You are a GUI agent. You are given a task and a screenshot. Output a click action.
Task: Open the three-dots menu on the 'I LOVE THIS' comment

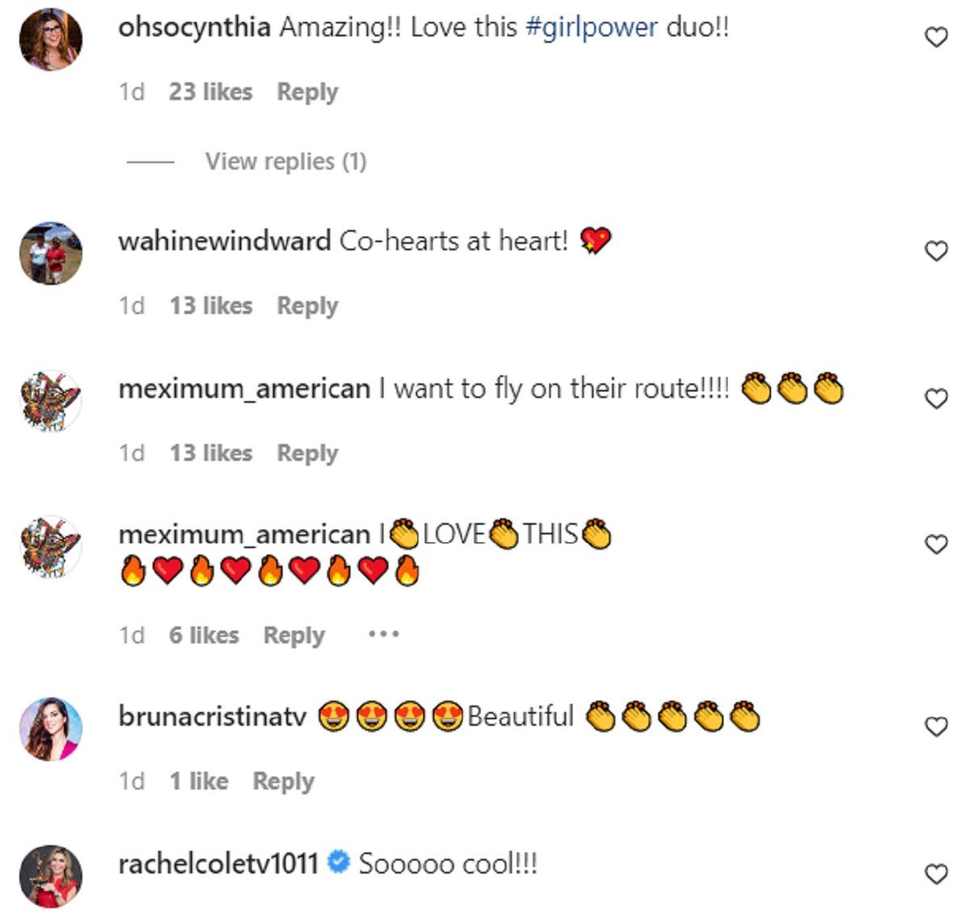tap(384, 634)
